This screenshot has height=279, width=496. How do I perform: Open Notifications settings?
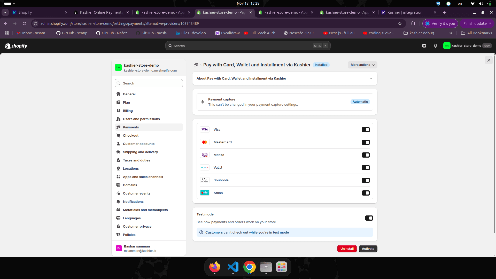click(149, 202)
